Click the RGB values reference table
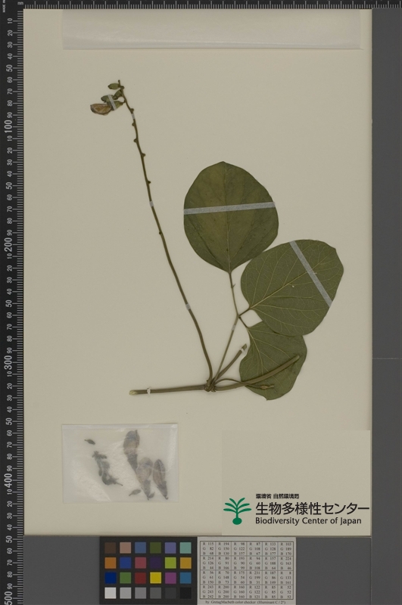Screen dimensions: 402x605 [247, 570]
